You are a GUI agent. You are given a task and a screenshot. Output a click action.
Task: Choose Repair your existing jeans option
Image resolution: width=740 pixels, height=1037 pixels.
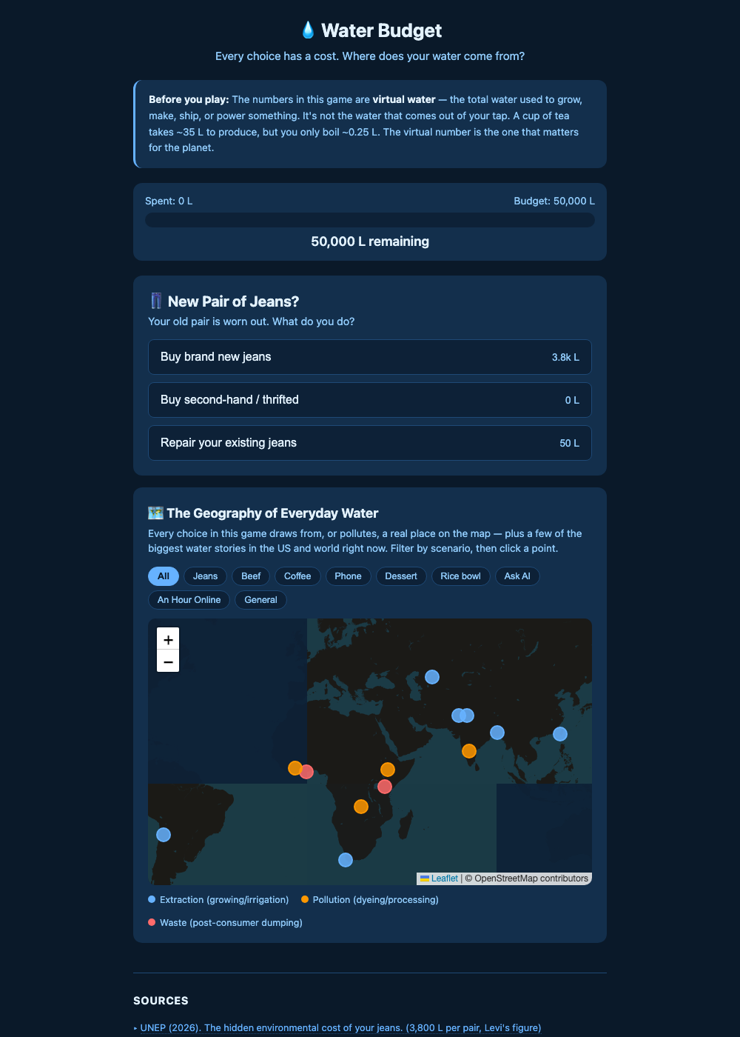click(370, 443)
